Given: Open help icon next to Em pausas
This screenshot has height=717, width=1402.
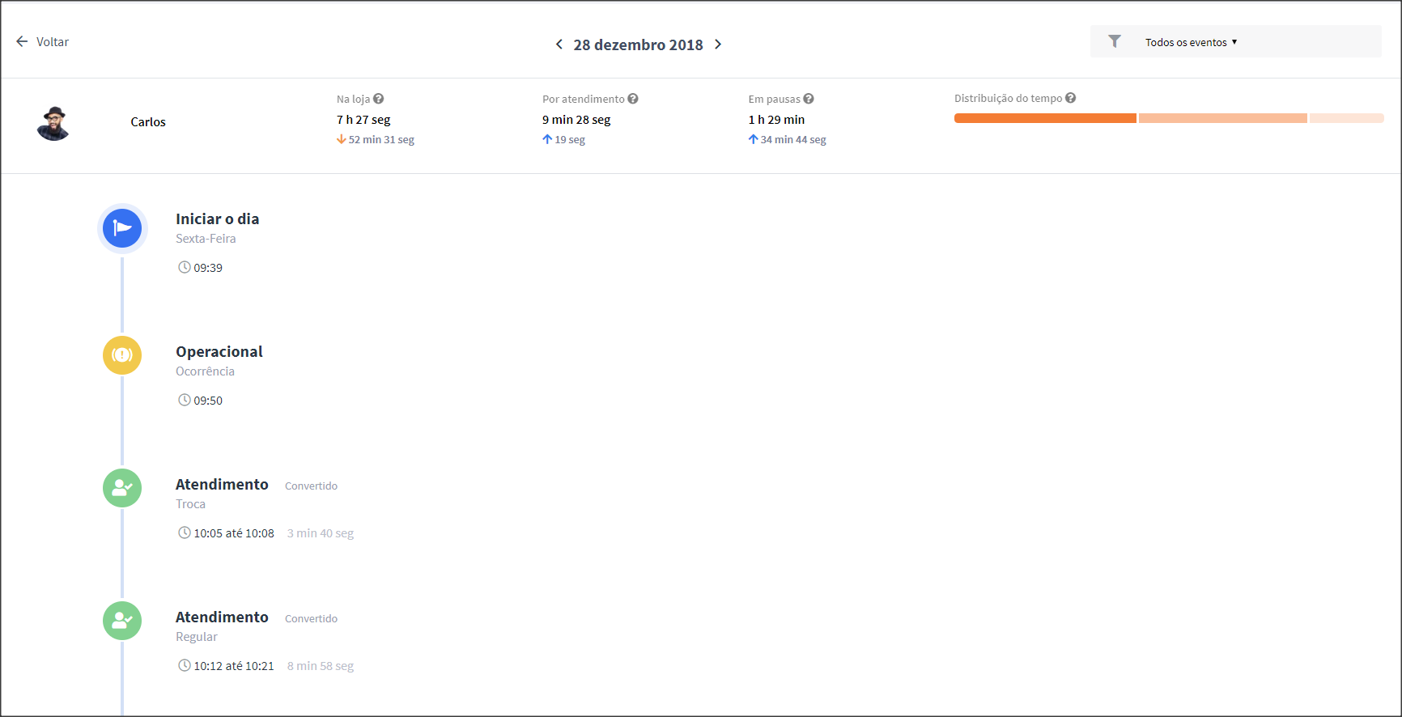Looking at the screenshot, I should (x=809, y=99).
